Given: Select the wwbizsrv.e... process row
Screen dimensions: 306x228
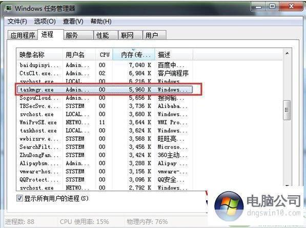Looking at the screenshot, I should pos(105,139).
